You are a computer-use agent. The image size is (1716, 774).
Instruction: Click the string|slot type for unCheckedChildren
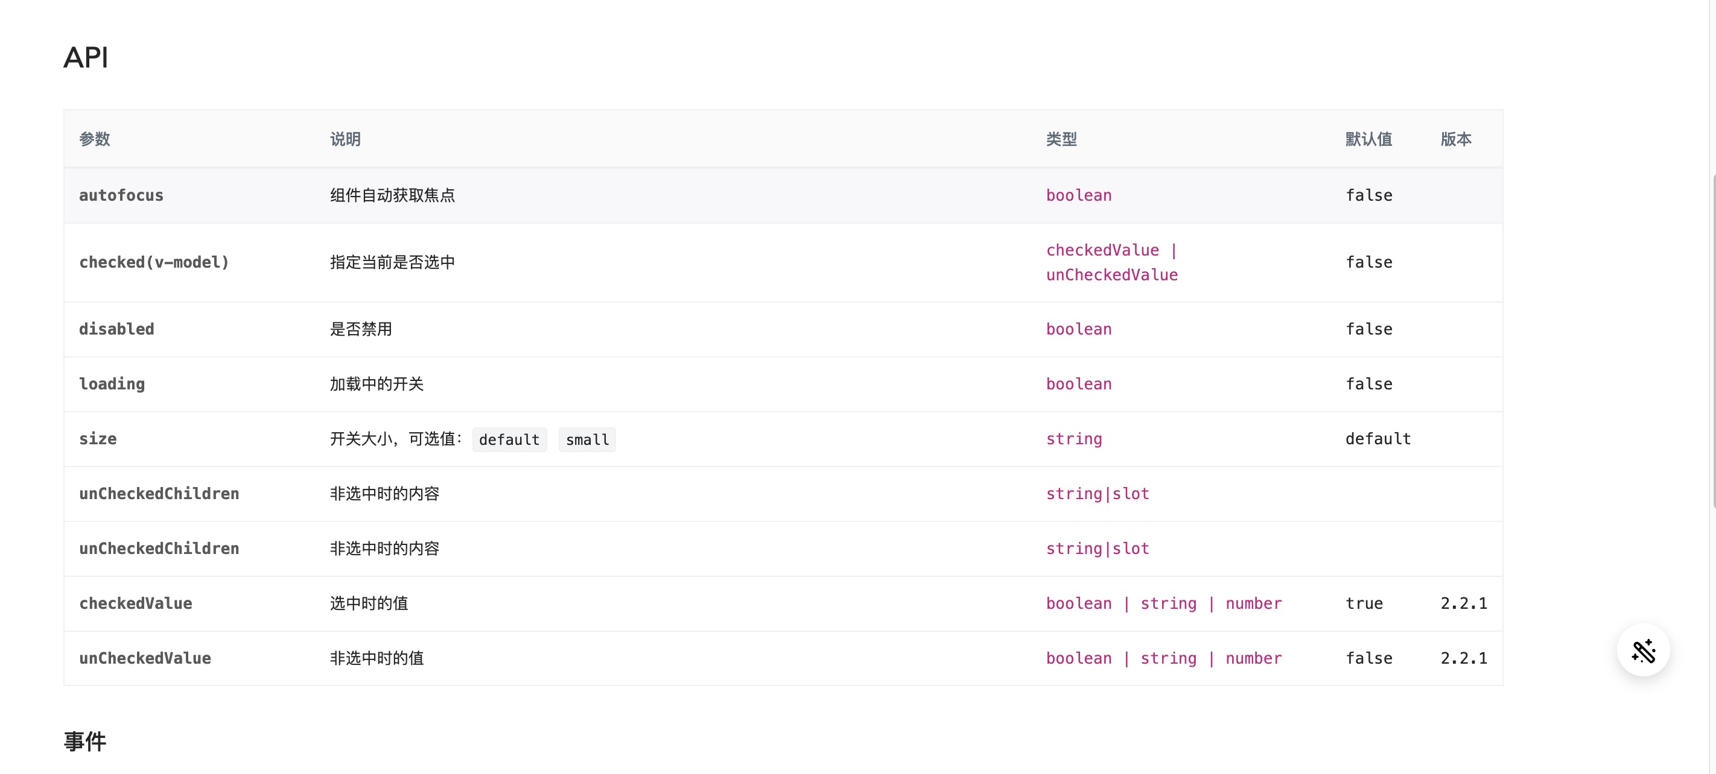[x=1097, y=493]
